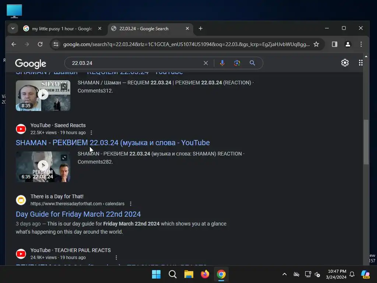Bookmark this page with the star icon
Image resolution: width=377 pixels, height=283 pixels.
(x=316, y=44)
